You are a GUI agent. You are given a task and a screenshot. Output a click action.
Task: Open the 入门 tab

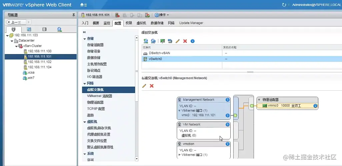85,23
